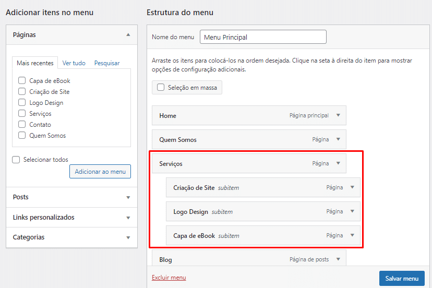The width and height of the screenshot is (432, 288).
Task: Tick the Contato page checkbox
Action: click(22, 125)
